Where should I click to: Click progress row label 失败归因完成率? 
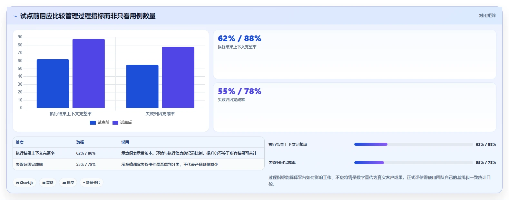point(282,163)
